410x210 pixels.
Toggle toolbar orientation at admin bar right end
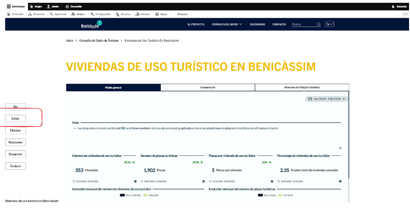click(406, 14)
